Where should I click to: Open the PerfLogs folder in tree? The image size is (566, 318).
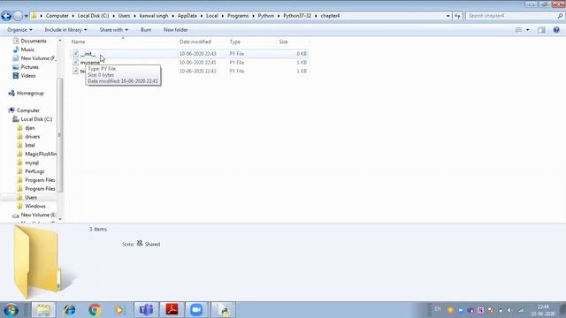[x=34, y=171]
